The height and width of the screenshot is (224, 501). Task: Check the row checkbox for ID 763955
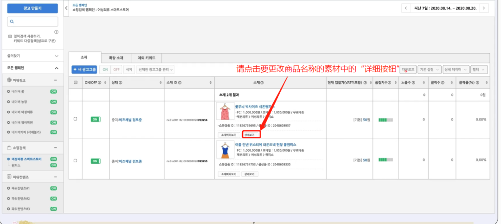76,161
